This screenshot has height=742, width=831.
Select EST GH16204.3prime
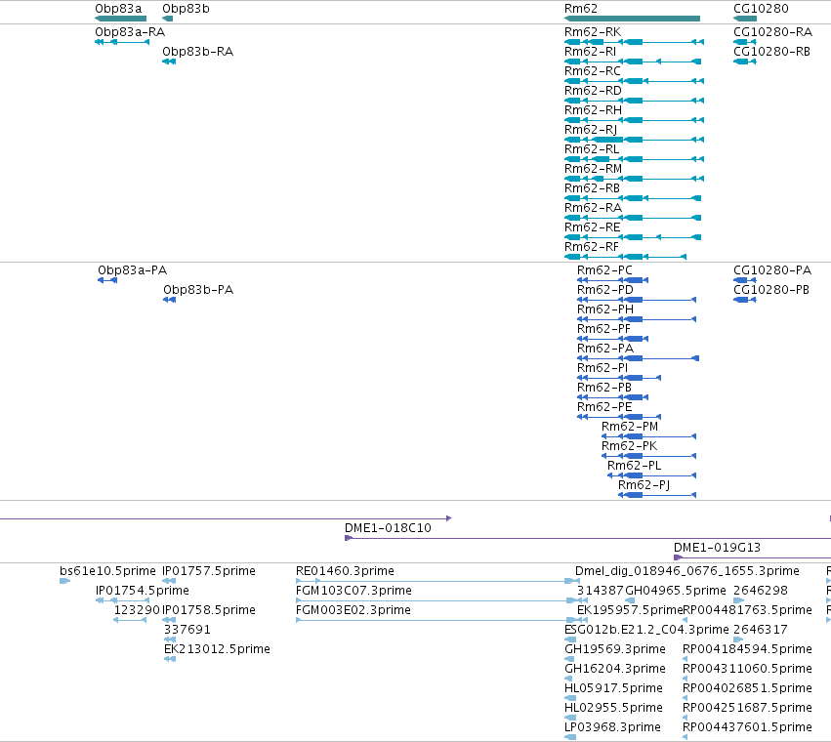pos(568,679)
